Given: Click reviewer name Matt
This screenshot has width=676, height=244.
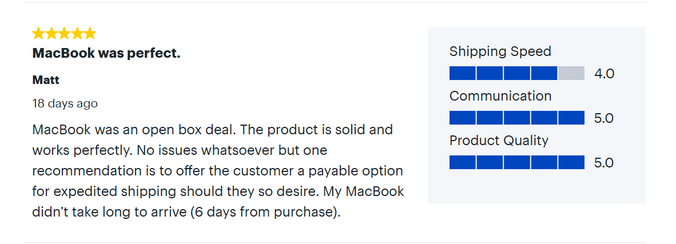Looking at the screenshot, I should coord(46,80).
